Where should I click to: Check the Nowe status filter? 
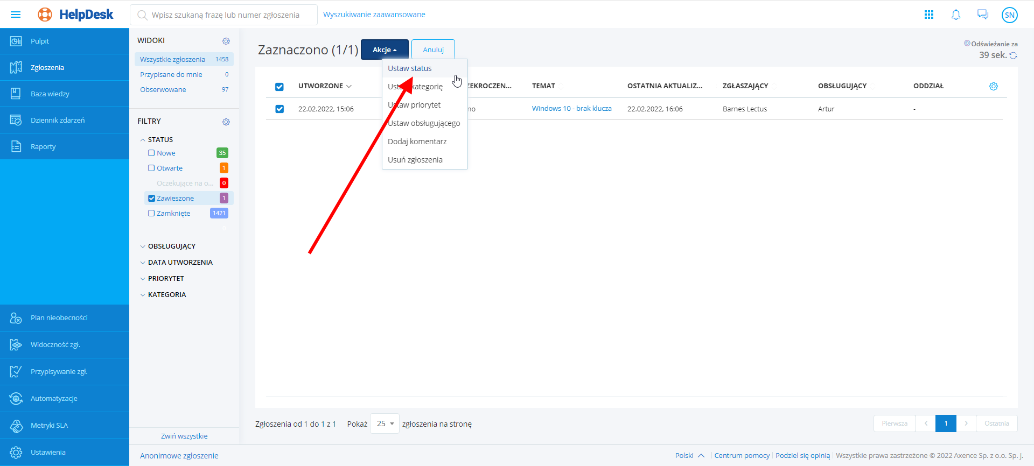point(152,153)
